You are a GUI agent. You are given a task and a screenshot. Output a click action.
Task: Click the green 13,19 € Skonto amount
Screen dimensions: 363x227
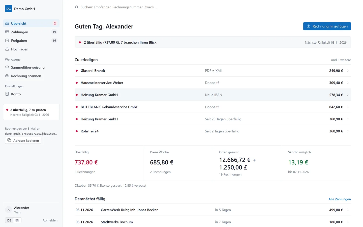pos(298,162)
